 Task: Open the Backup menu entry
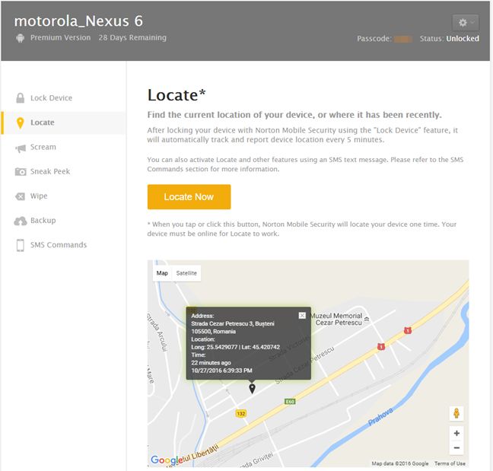63,221
